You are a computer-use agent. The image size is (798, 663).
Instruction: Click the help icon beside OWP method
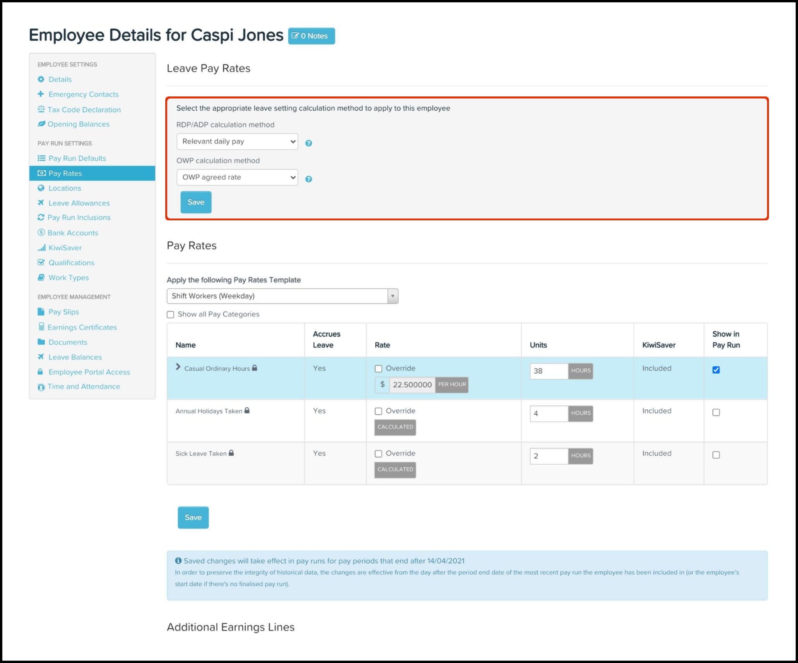(308, 179)
